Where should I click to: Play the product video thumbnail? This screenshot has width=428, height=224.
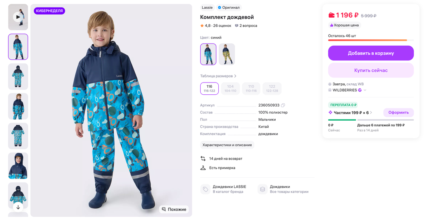pos(18,17)
